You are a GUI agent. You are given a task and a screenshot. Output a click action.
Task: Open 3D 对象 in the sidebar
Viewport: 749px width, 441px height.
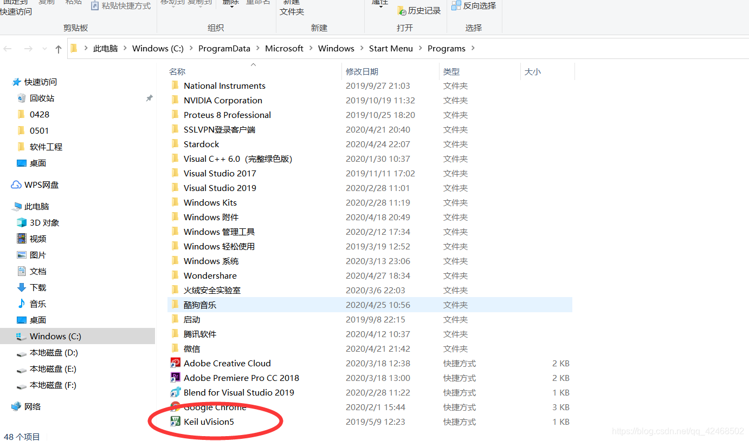tap(38, 222)
